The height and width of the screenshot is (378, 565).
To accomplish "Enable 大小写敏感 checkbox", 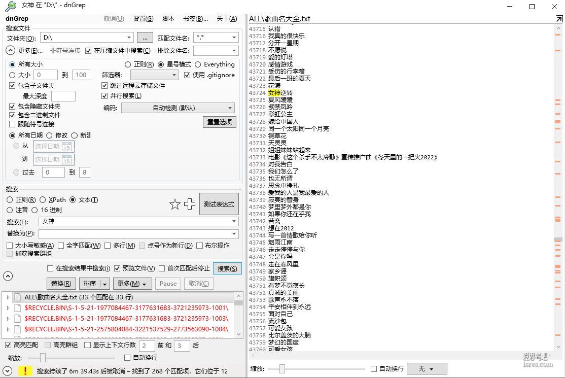I will pos(10,246).
